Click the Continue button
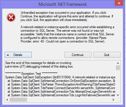Image resolution: width=126 pixels, height=107 pixels. click(78, 55)
